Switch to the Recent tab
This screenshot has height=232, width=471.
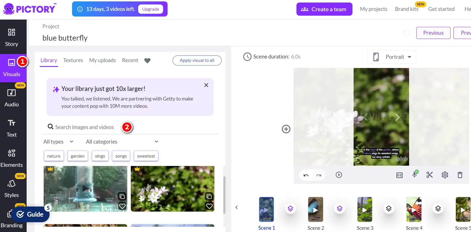tap(130, 60)
